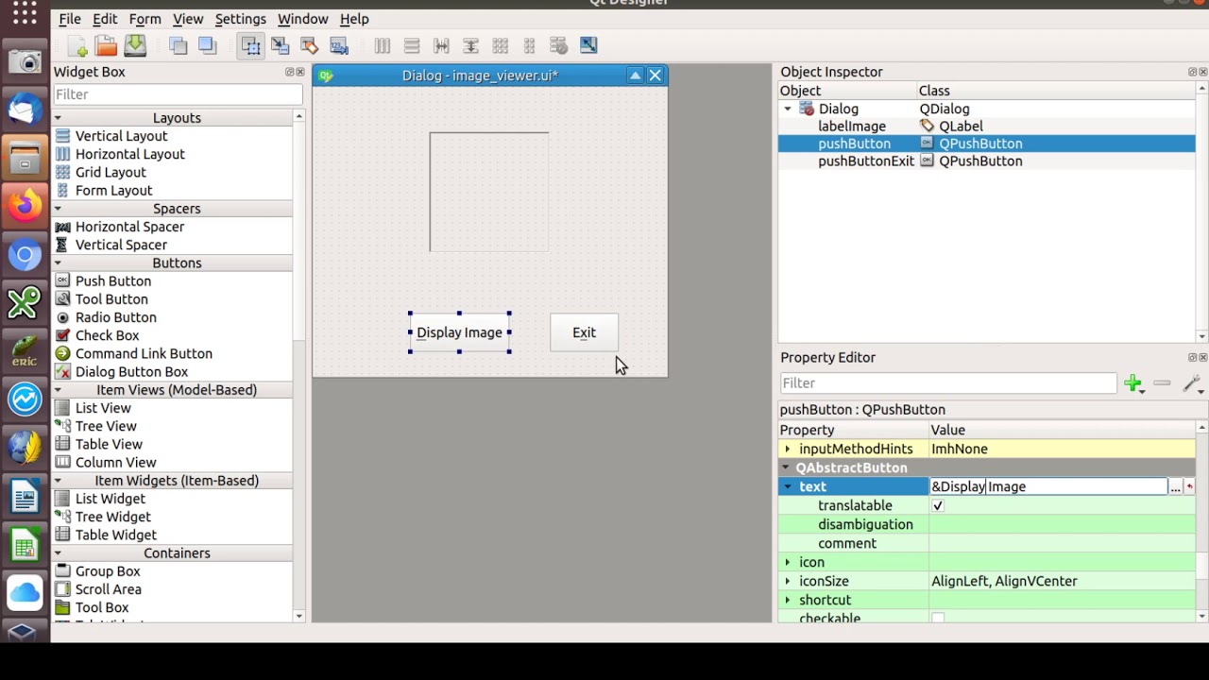Viewport: 1209px width, 680px height.
Task: Click the Widget Box Filter field
Action: 178,94
